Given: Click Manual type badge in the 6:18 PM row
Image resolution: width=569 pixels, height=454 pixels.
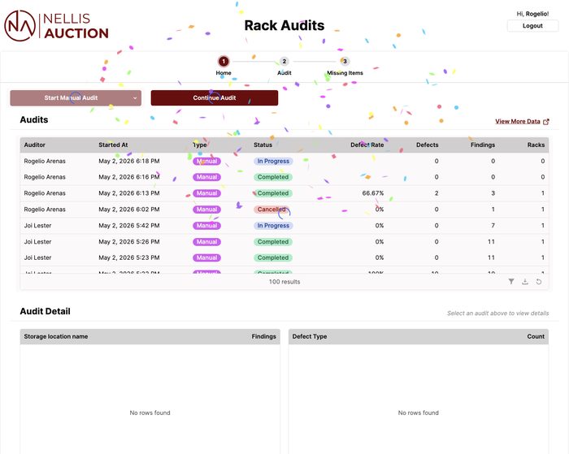Looking at the screenshot, I should [206, 161].
